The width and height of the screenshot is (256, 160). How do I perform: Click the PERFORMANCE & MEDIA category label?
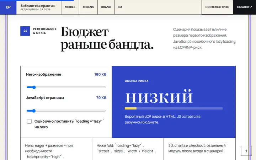(x=45, y=31)
